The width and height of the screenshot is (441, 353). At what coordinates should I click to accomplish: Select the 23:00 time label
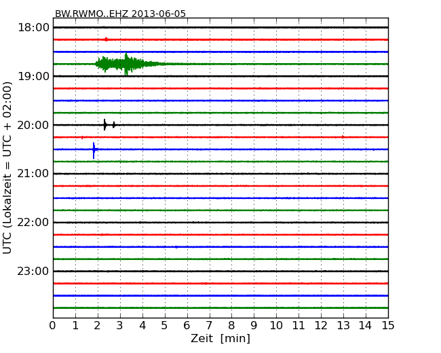33,271
